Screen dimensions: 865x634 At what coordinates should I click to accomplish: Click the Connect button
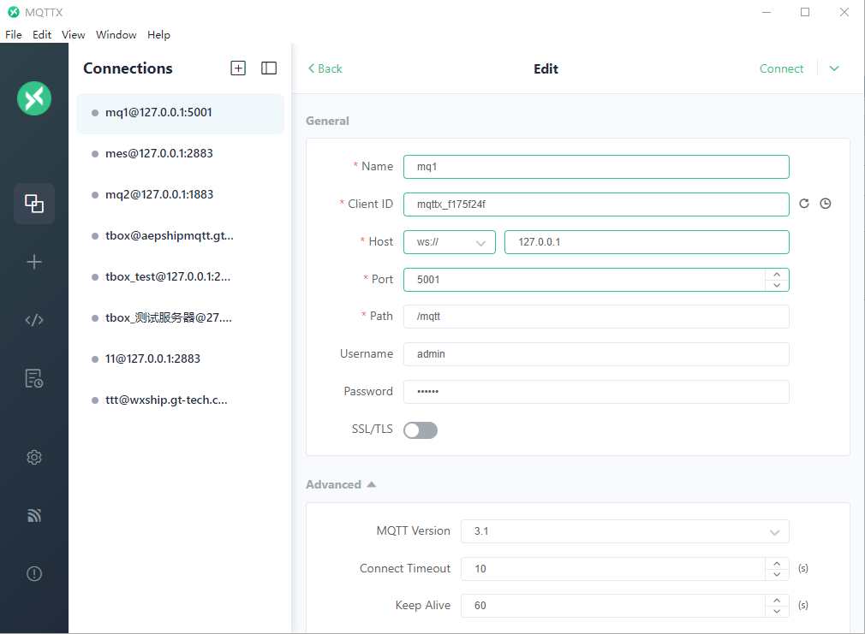[781, 68]
